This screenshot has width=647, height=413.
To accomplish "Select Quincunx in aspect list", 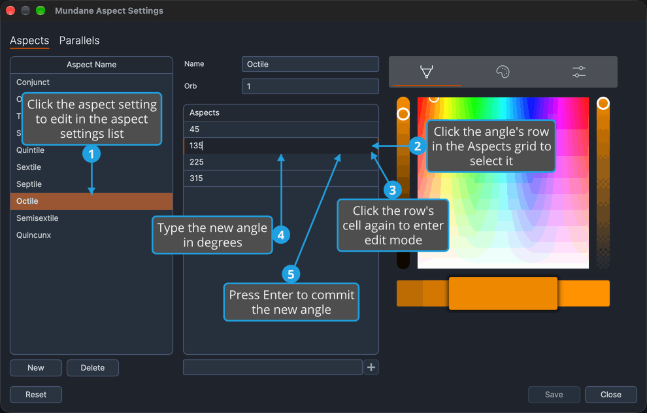I will point(91,235).
